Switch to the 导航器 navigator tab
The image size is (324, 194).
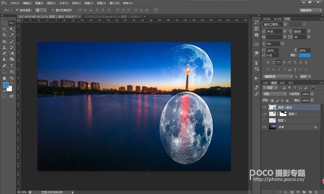(267, 19)
